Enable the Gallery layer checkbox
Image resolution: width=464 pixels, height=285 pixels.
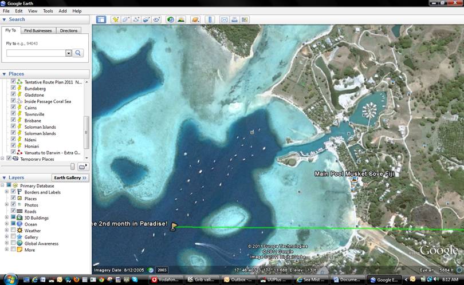tap(13, 236)
